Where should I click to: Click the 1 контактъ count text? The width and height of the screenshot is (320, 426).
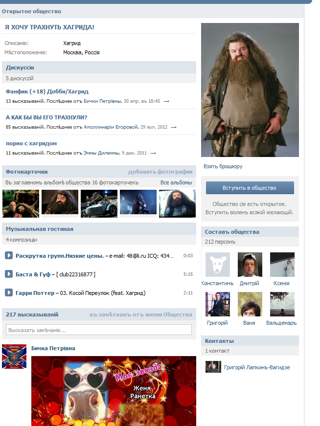[x=217, y=351]
